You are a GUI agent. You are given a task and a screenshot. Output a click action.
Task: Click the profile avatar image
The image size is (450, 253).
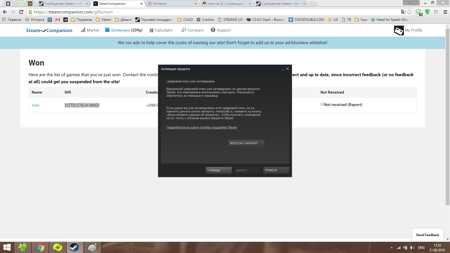399,30
